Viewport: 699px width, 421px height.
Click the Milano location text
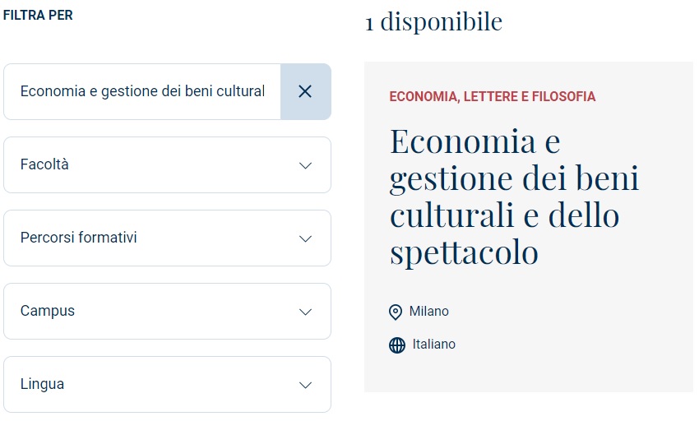click(428, 312)
